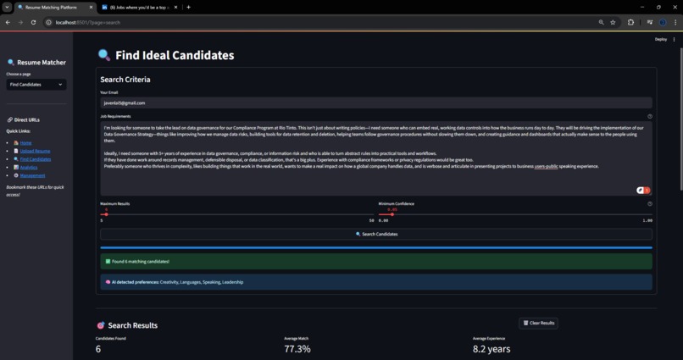Open the Streamlit three-dots menu beside Deploy

pos(674,39)
